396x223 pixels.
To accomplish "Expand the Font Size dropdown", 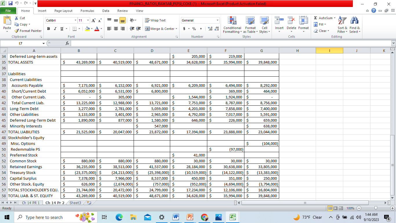I will click(x=88, y=20).
